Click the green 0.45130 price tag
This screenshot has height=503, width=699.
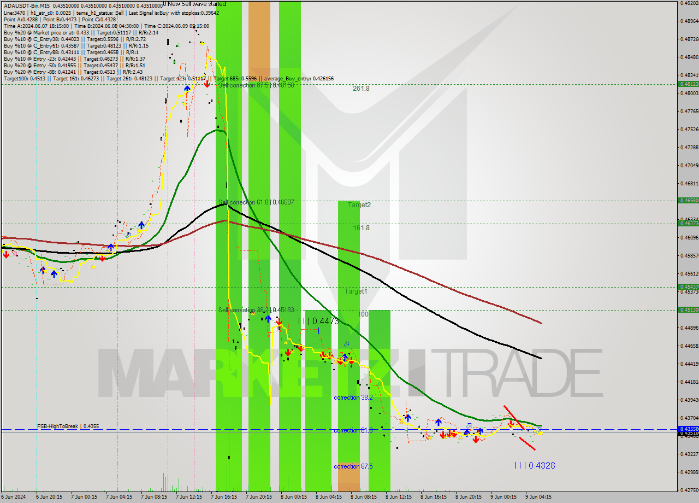coord(688,309)
